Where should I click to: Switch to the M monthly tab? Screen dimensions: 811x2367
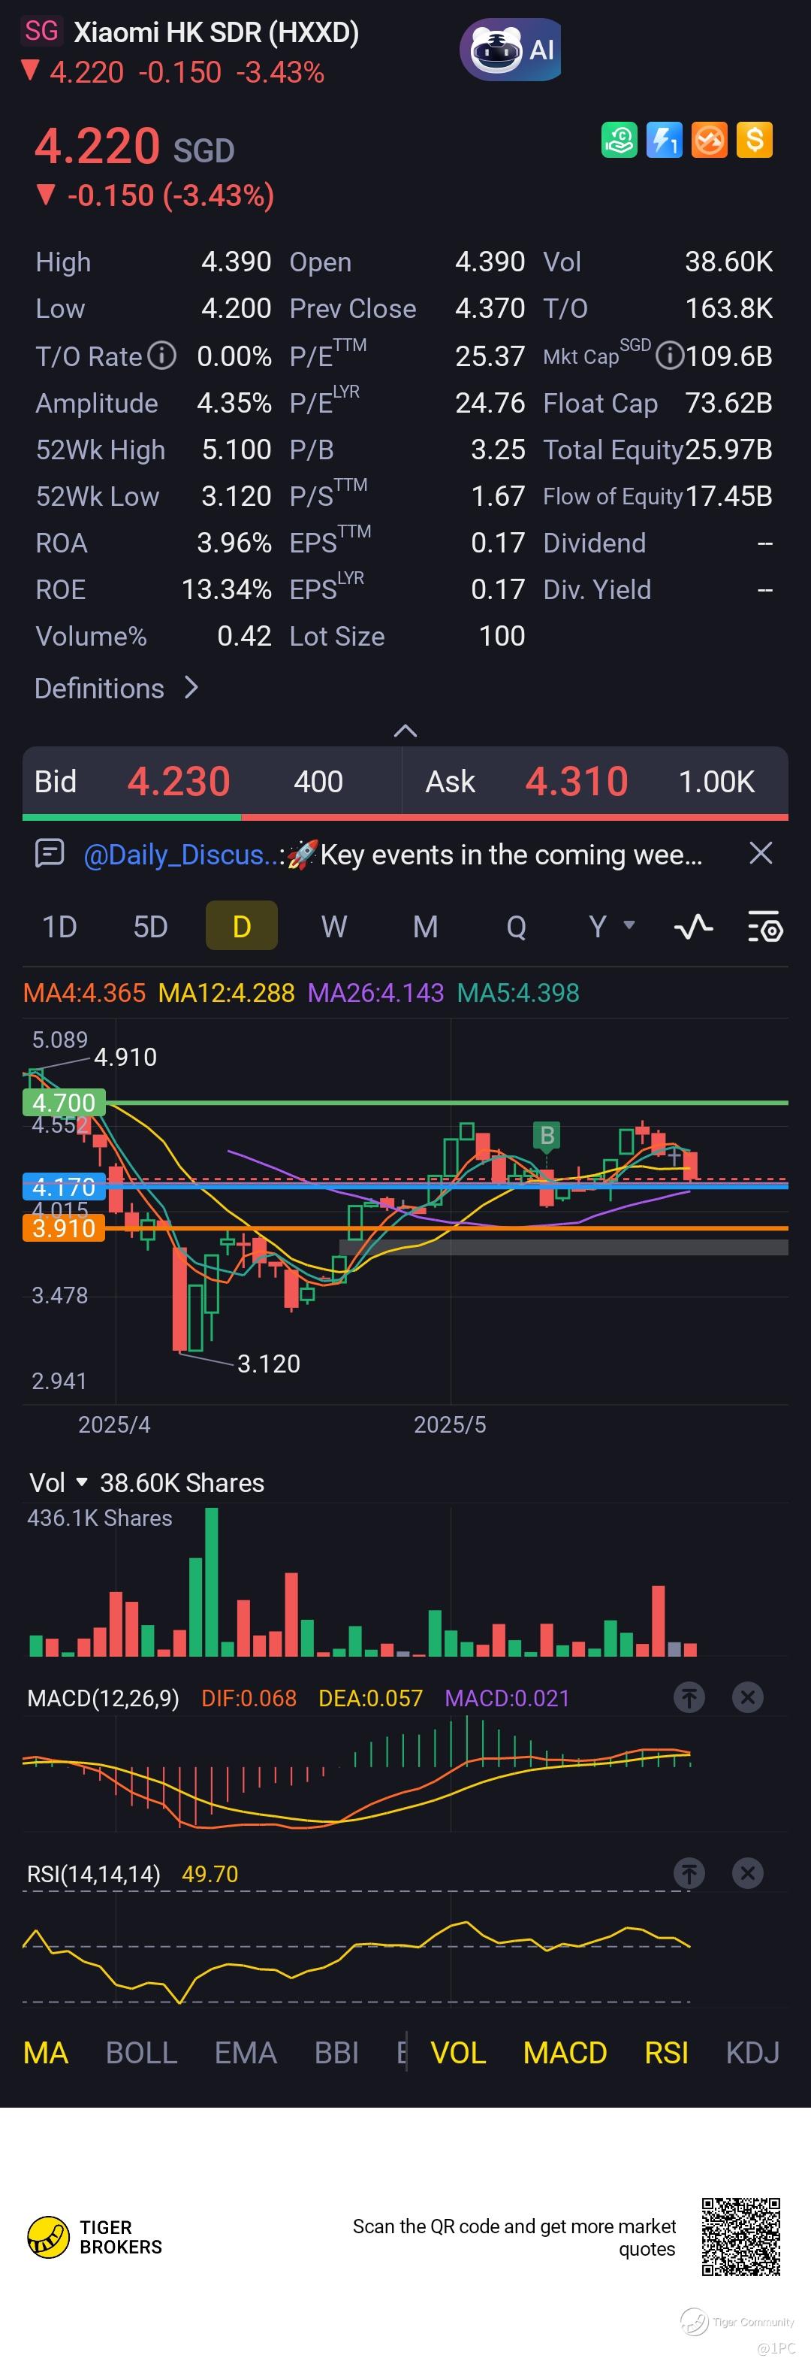tap(425, 926)
